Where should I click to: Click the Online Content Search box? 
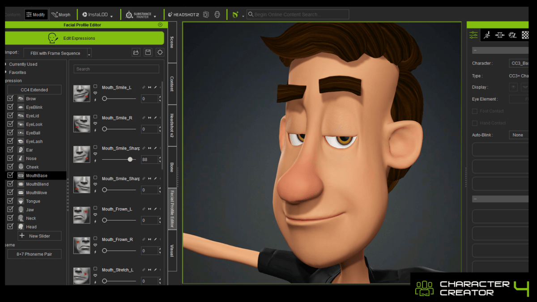pos(298,15)
